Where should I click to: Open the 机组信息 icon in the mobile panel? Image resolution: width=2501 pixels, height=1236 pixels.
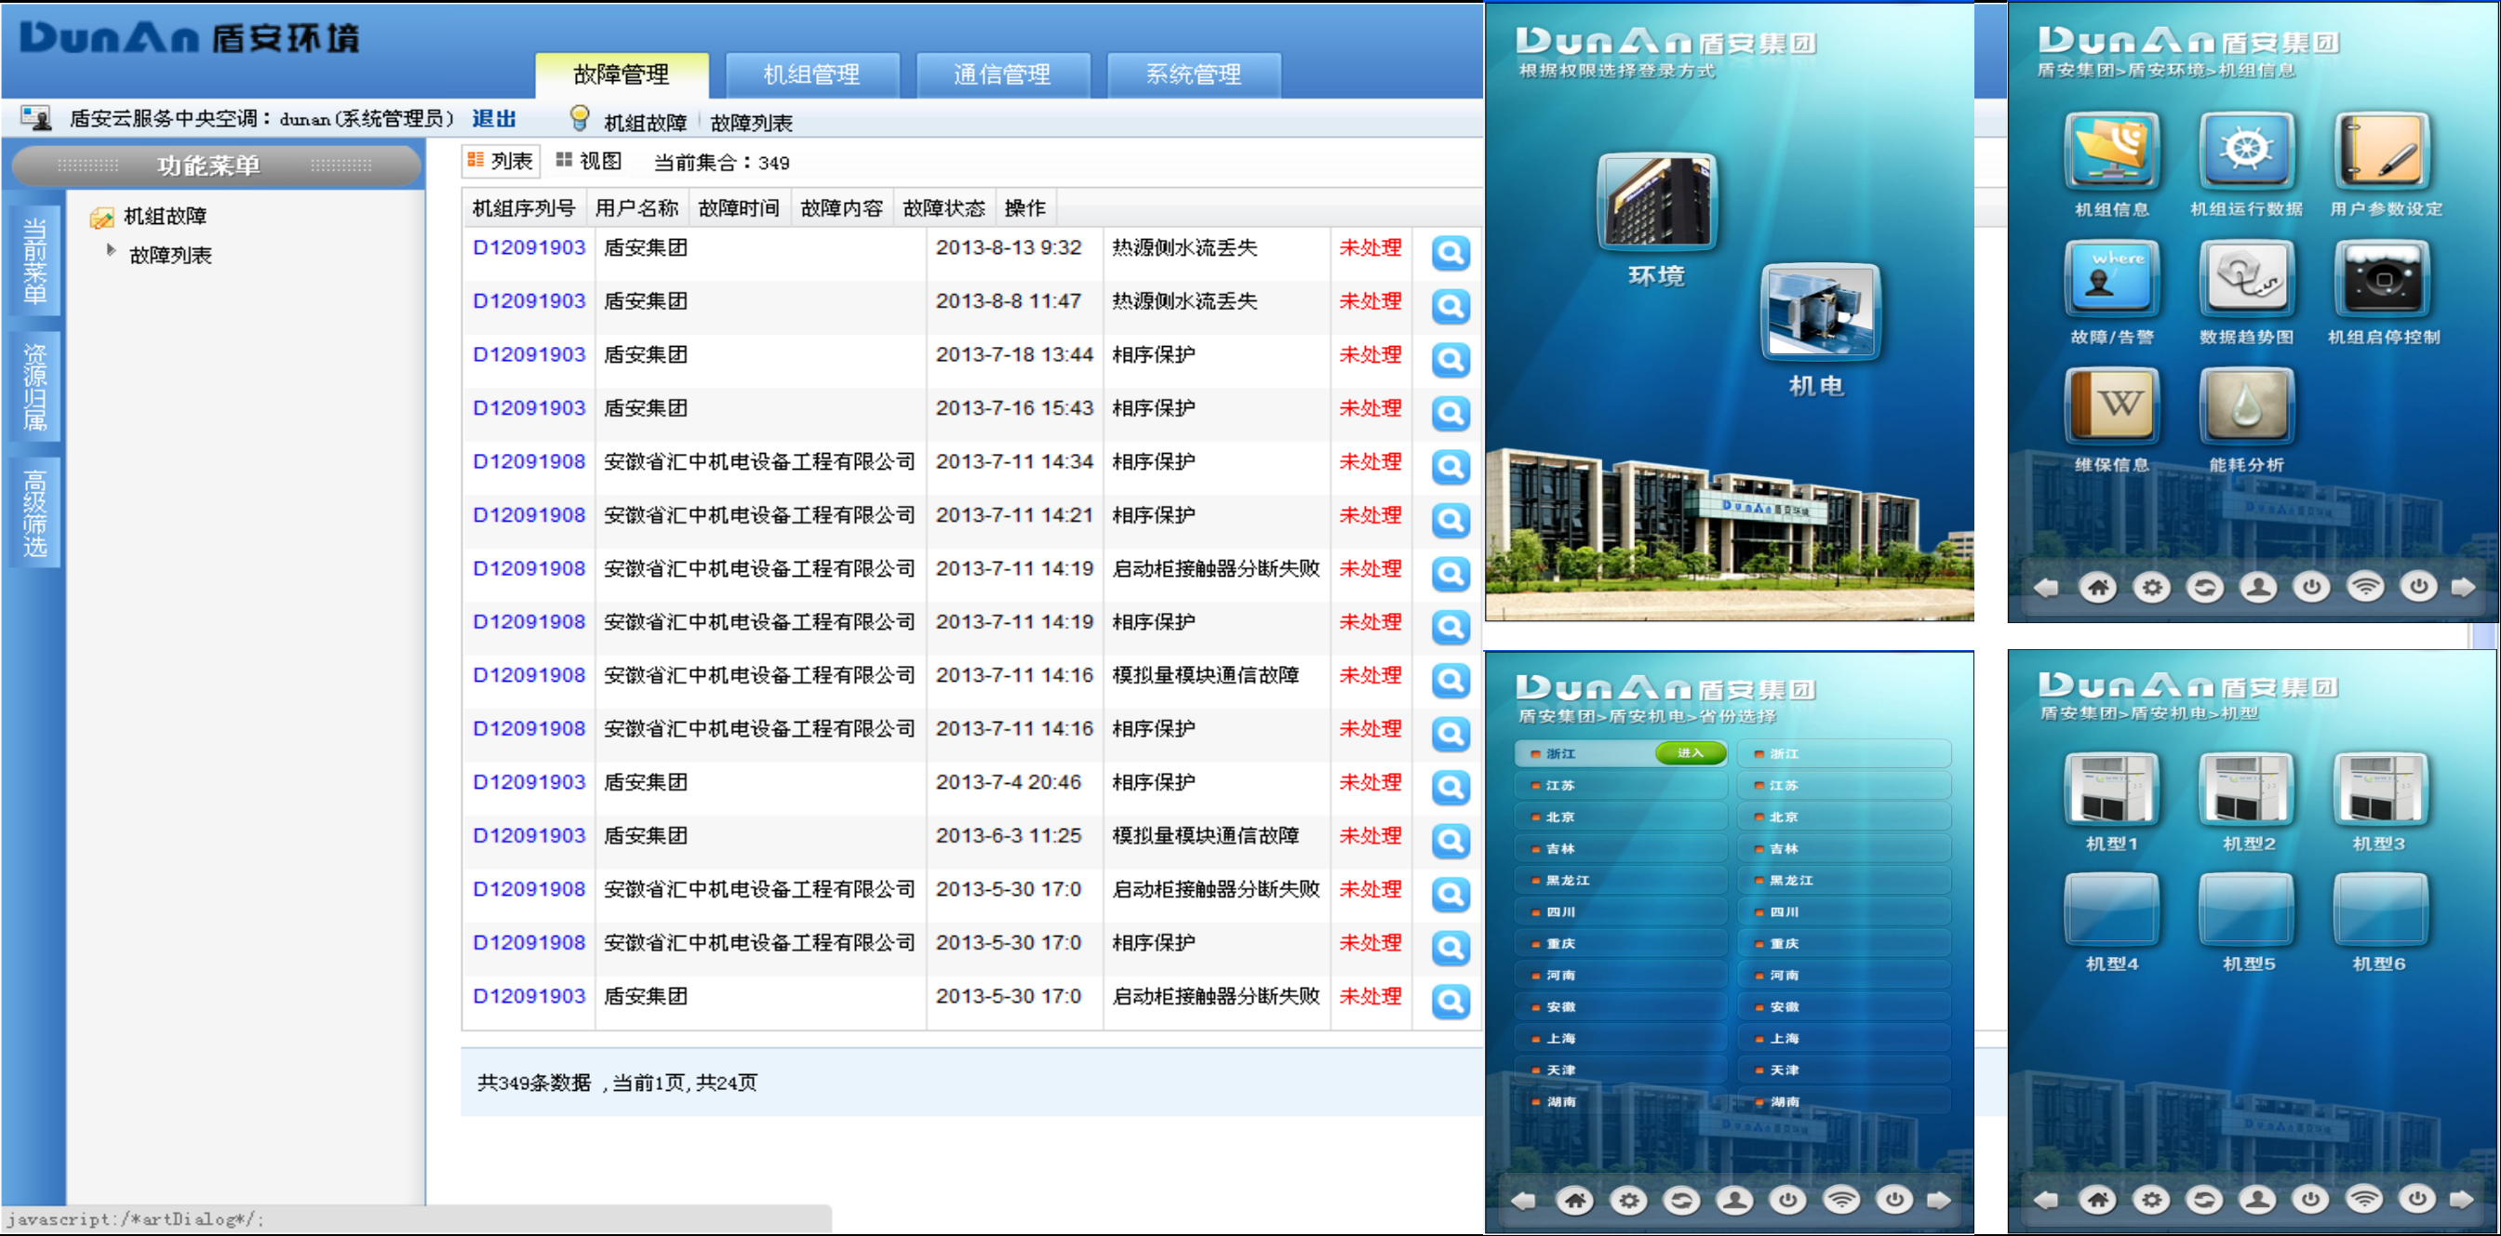[x=2112, y=151]
